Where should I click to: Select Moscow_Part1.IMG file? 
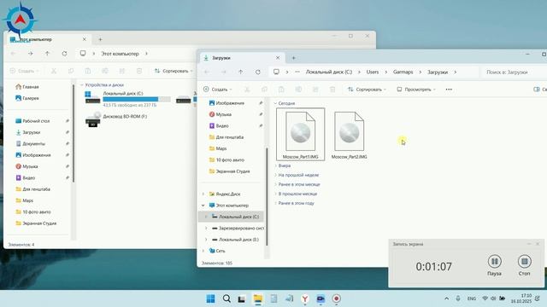tap(300, 135)
